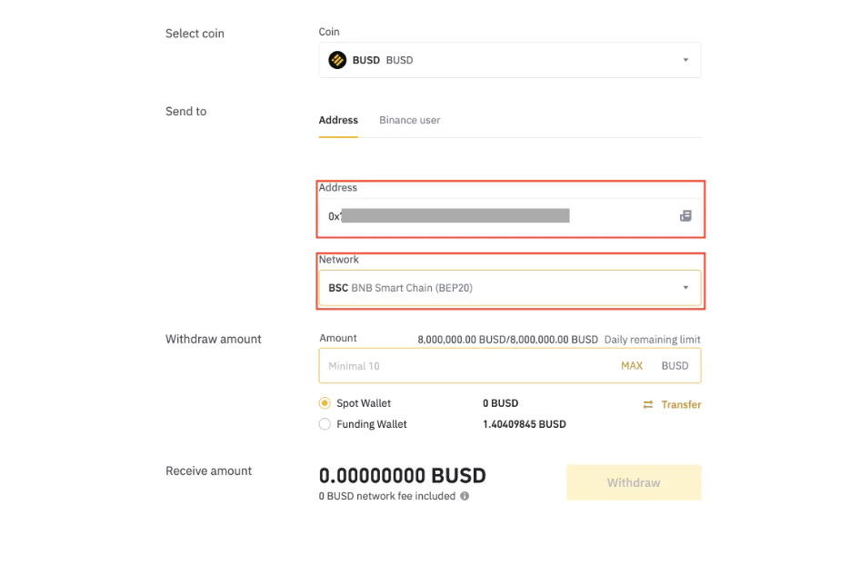
Task: Select the Spot Wallet radio button
Action: (x=325, y=403)
